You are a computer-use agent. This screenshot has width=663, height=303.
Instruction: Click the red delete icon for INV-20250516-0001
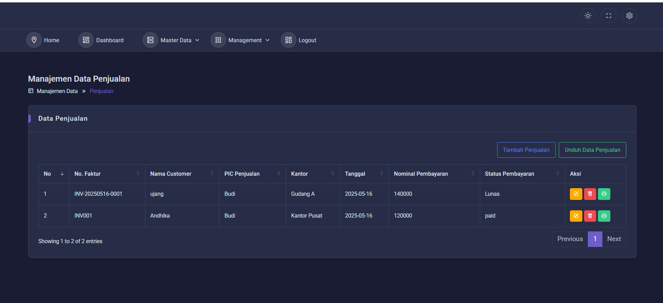tap(590, 194)
